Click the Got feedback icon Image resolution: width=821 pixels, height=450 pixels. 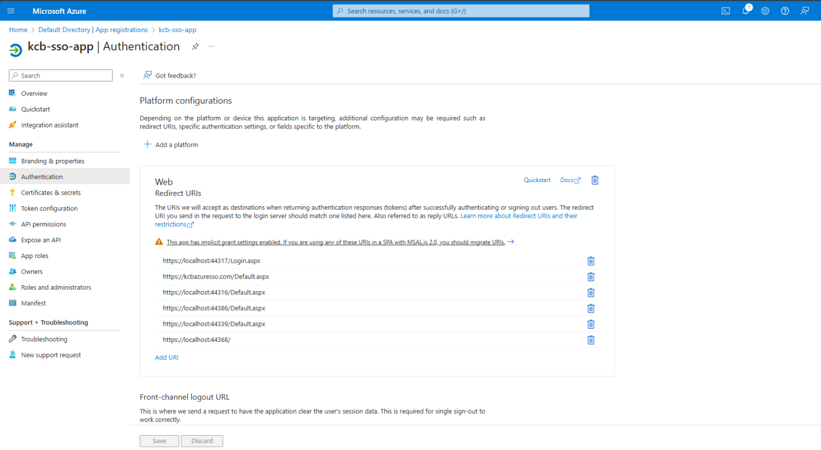(x=147, y=75)
